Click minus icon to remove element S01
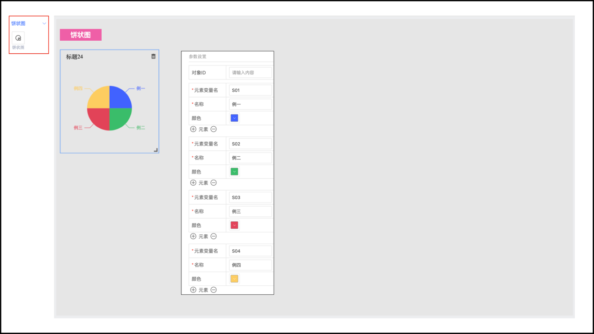The height and width of the screenshot is (334, 594). click(x=214, y=129)
